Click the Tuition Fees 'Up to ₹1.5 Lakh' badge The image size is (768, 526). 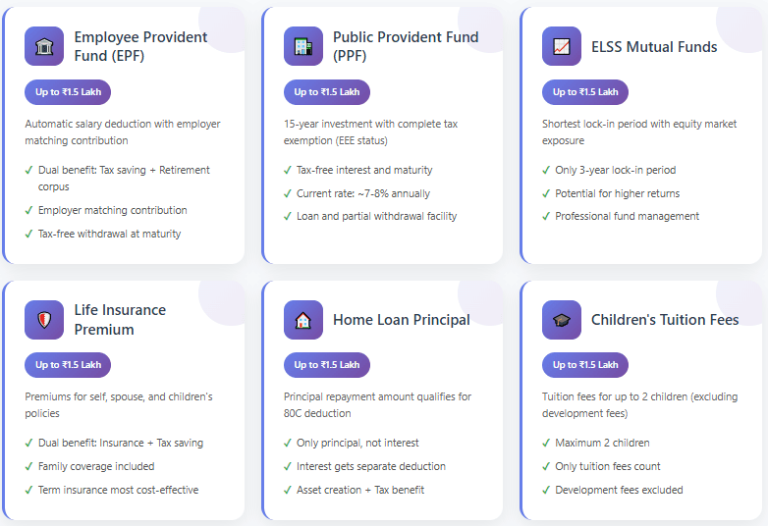[x=585, y=365]
